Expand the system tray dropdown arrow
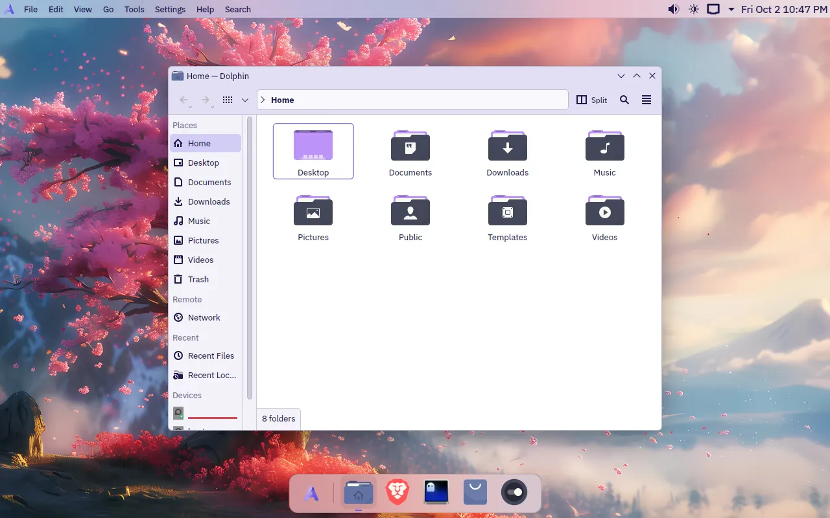Image resolution: width=830 pixels, height=518 pixels. point(731,9)
